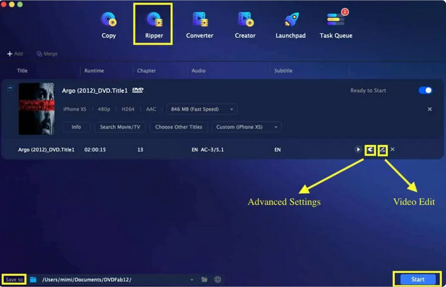Click the Audio column header
The width and height of the screenshot is (446, 287).
coord(198,71)
